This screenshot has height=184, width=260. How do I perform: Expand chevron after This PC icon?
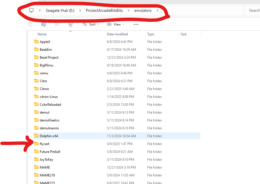(40, 10)
